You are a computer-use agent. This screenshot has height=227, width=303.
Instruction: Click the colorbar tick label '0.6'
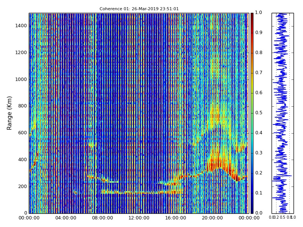259,93
